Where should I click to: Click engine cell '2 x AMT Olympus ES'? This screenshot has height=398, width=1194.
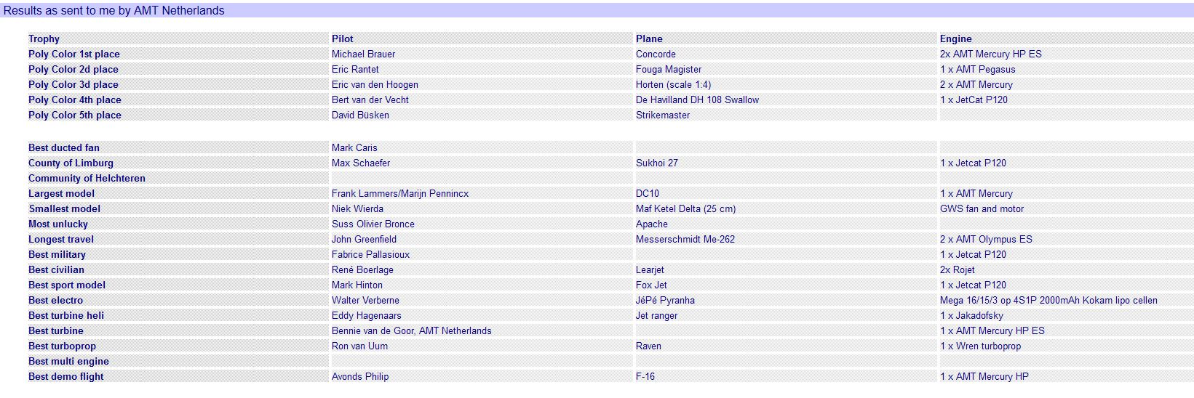tap(986, 239)
